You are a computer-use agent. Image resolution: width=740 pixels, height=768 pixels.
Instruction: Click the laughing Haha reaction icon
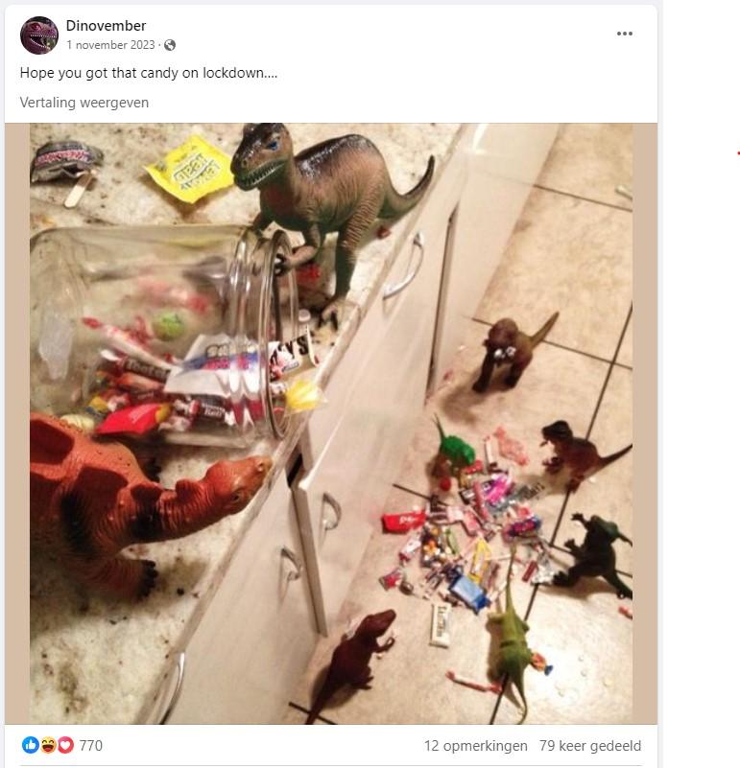coord(48,745)
